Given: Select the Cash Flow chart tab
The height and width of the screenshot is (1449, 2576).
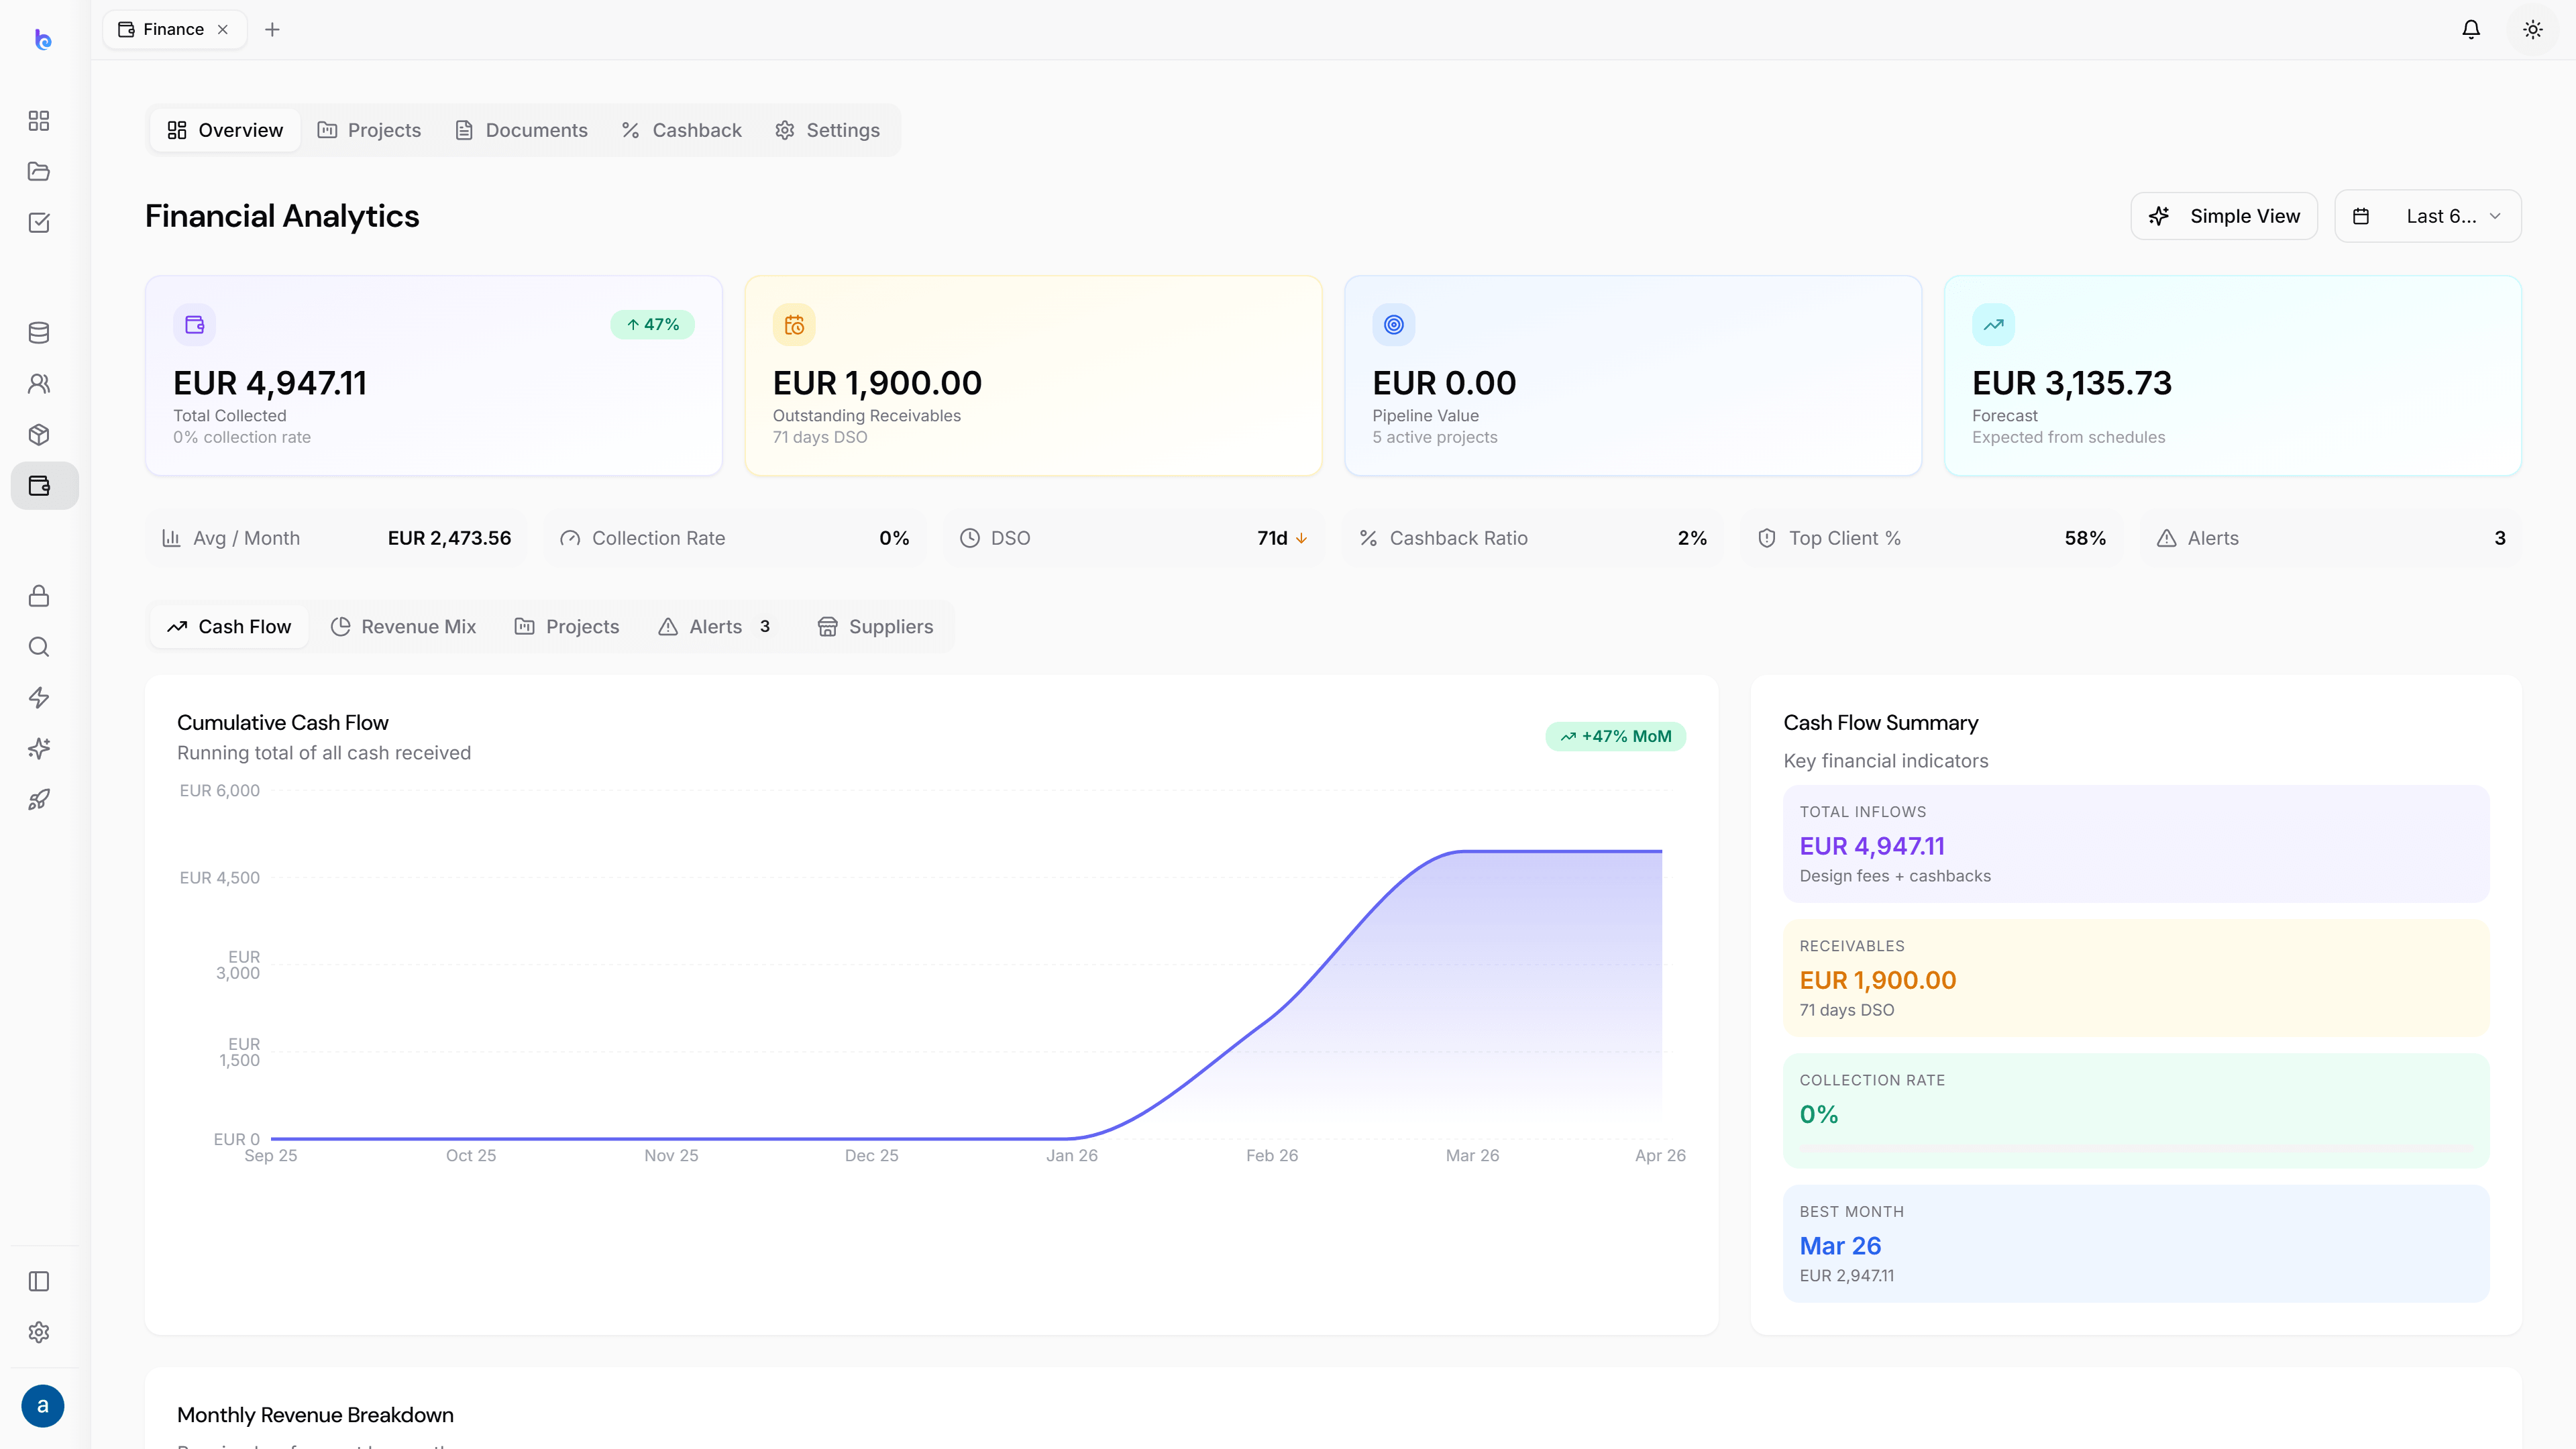Looking at the screenshot, I should [x=230, y=627].
